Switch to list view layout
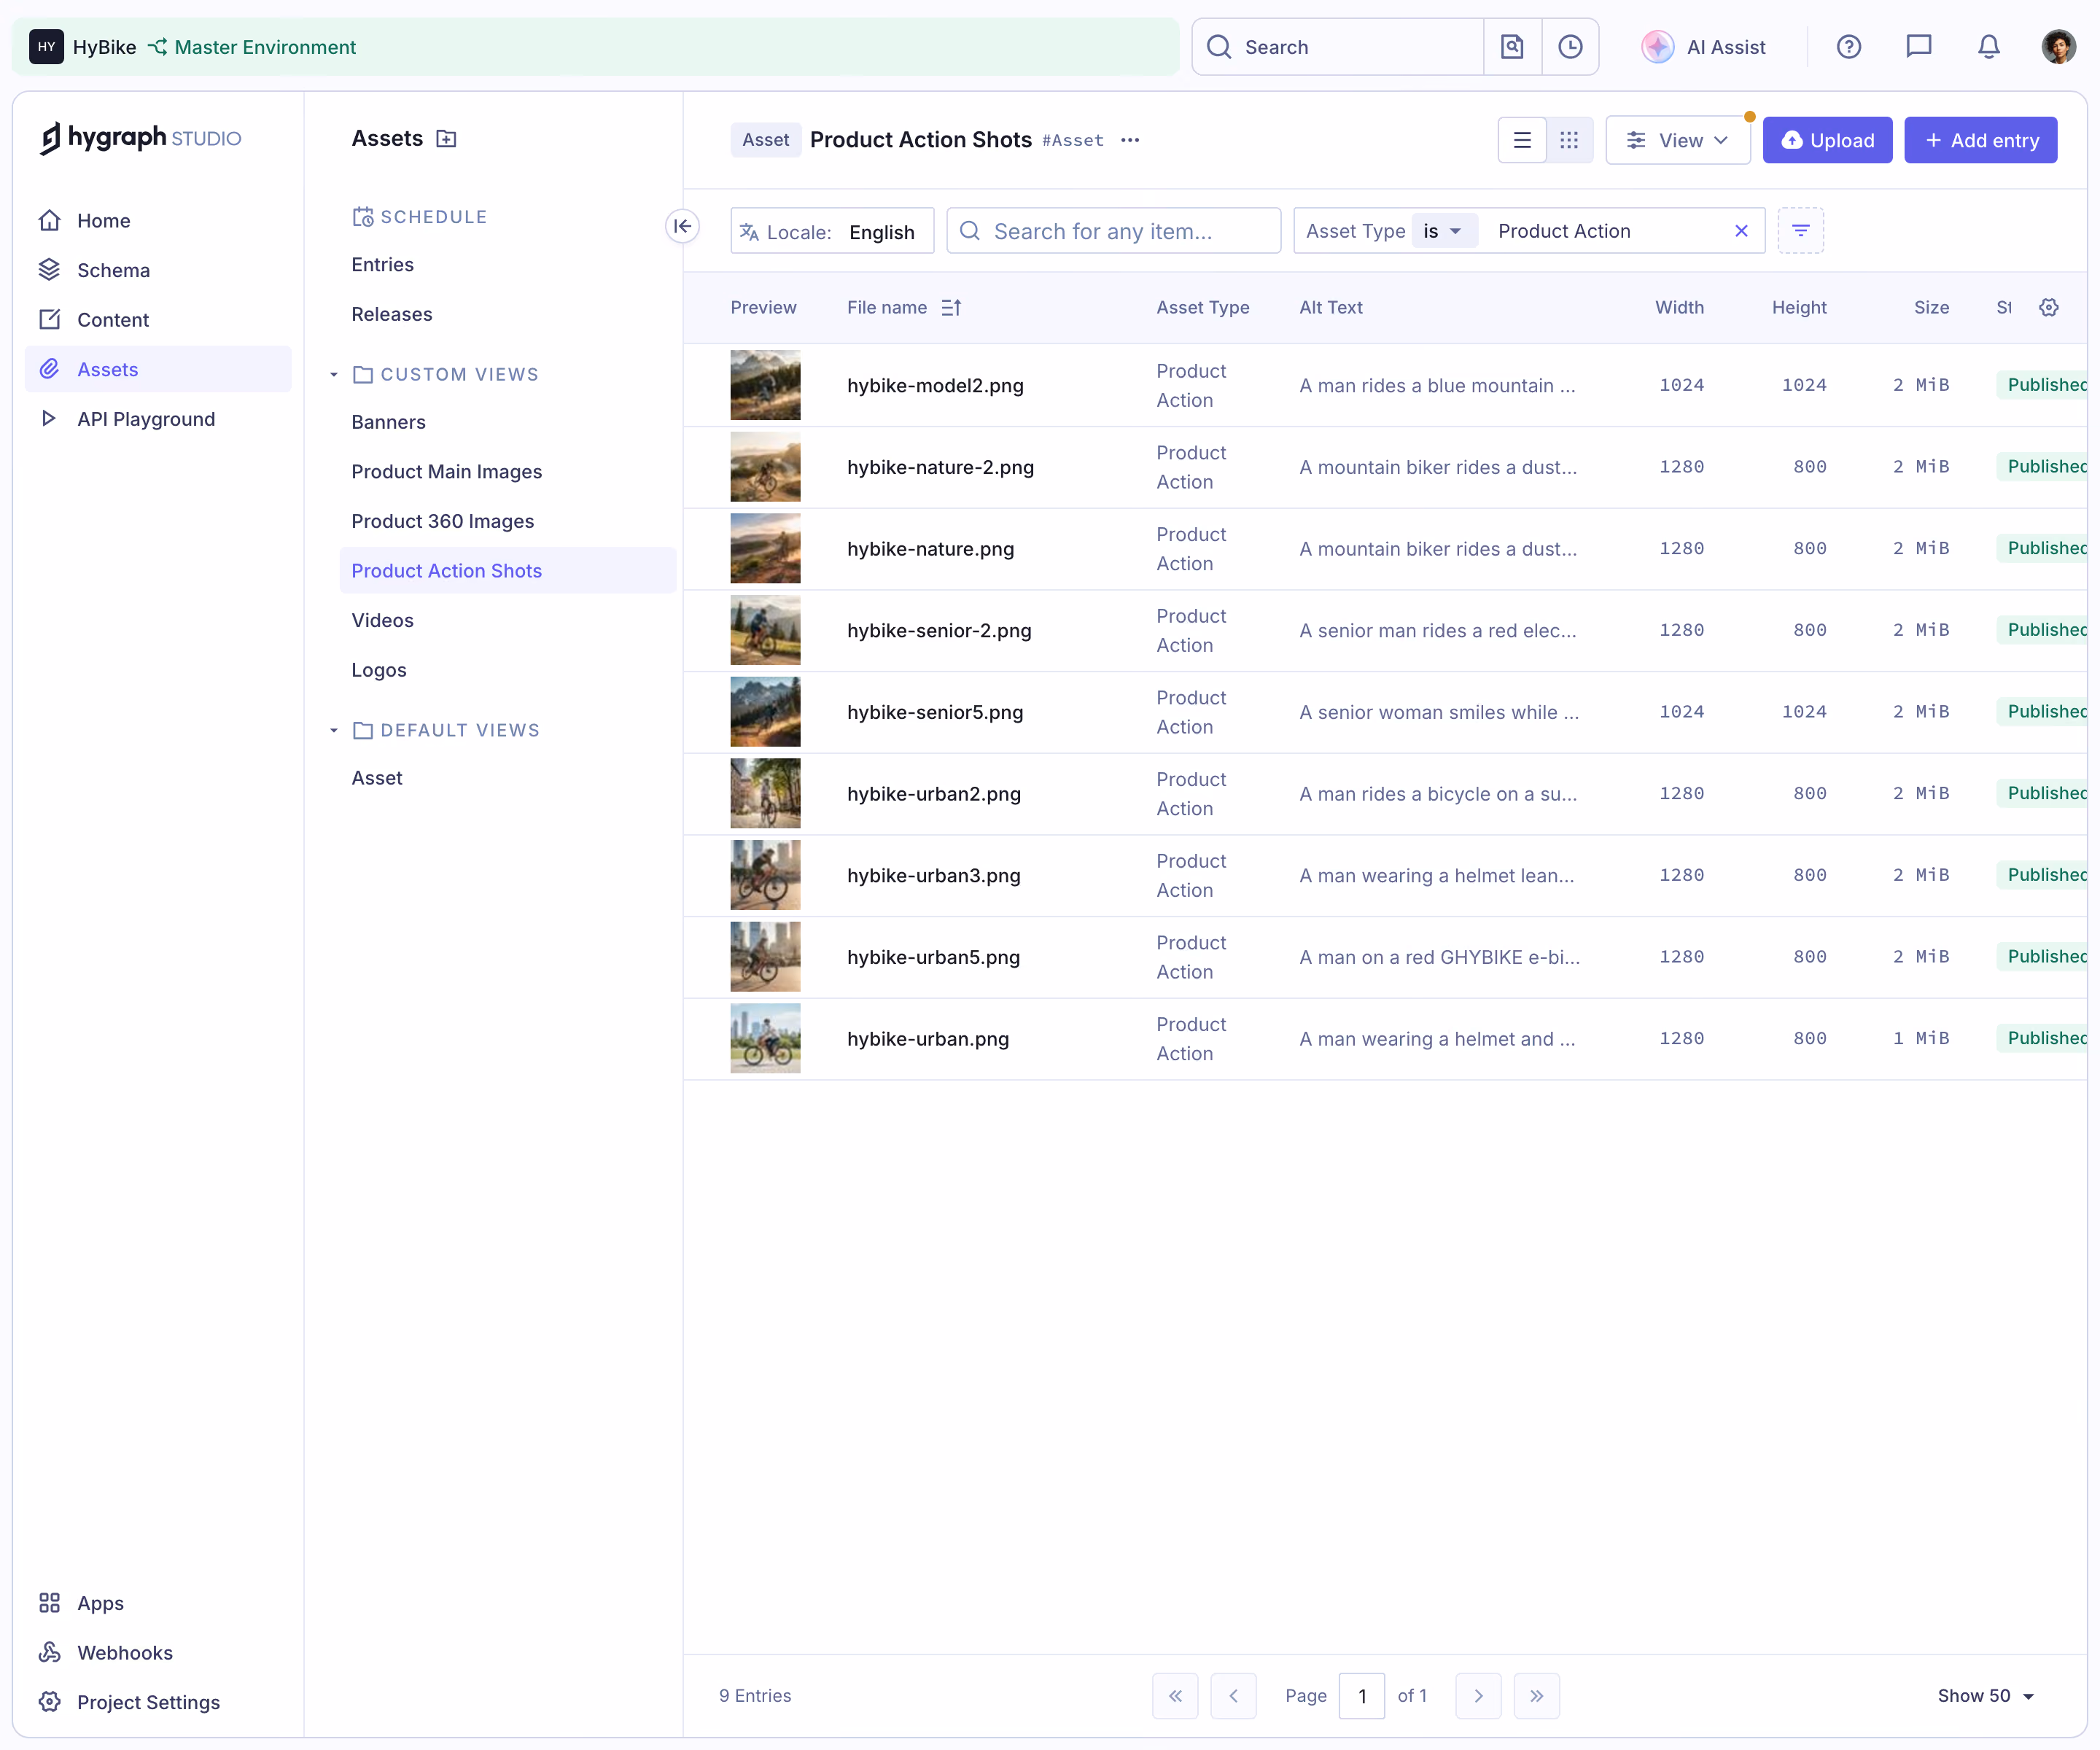The image size is (2100, 1750). coord(1522,140)
